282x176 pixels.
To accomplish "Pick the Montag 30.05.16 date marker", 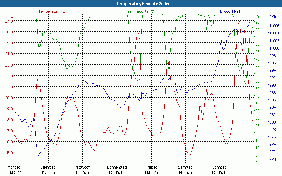I will coord(14,170).
